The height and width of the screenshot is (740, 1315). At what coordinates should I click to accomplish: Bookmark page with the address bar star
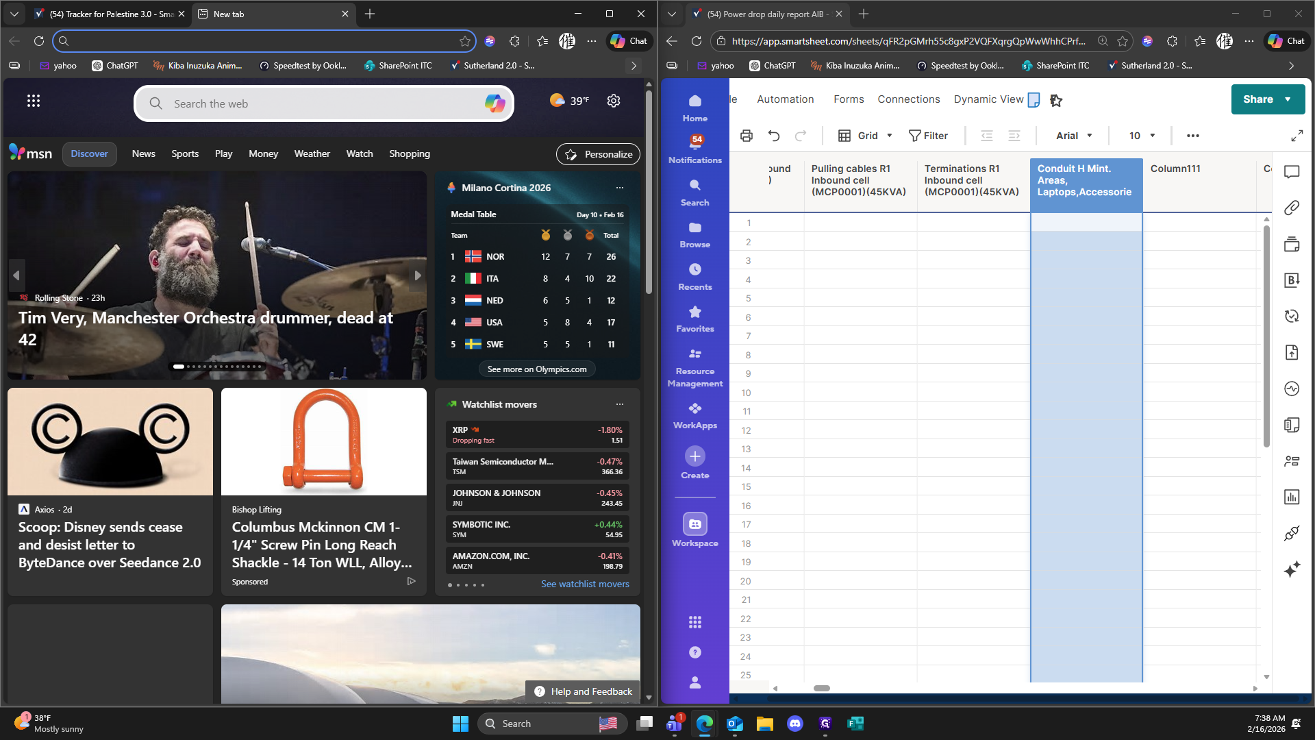pos(1122,41)
